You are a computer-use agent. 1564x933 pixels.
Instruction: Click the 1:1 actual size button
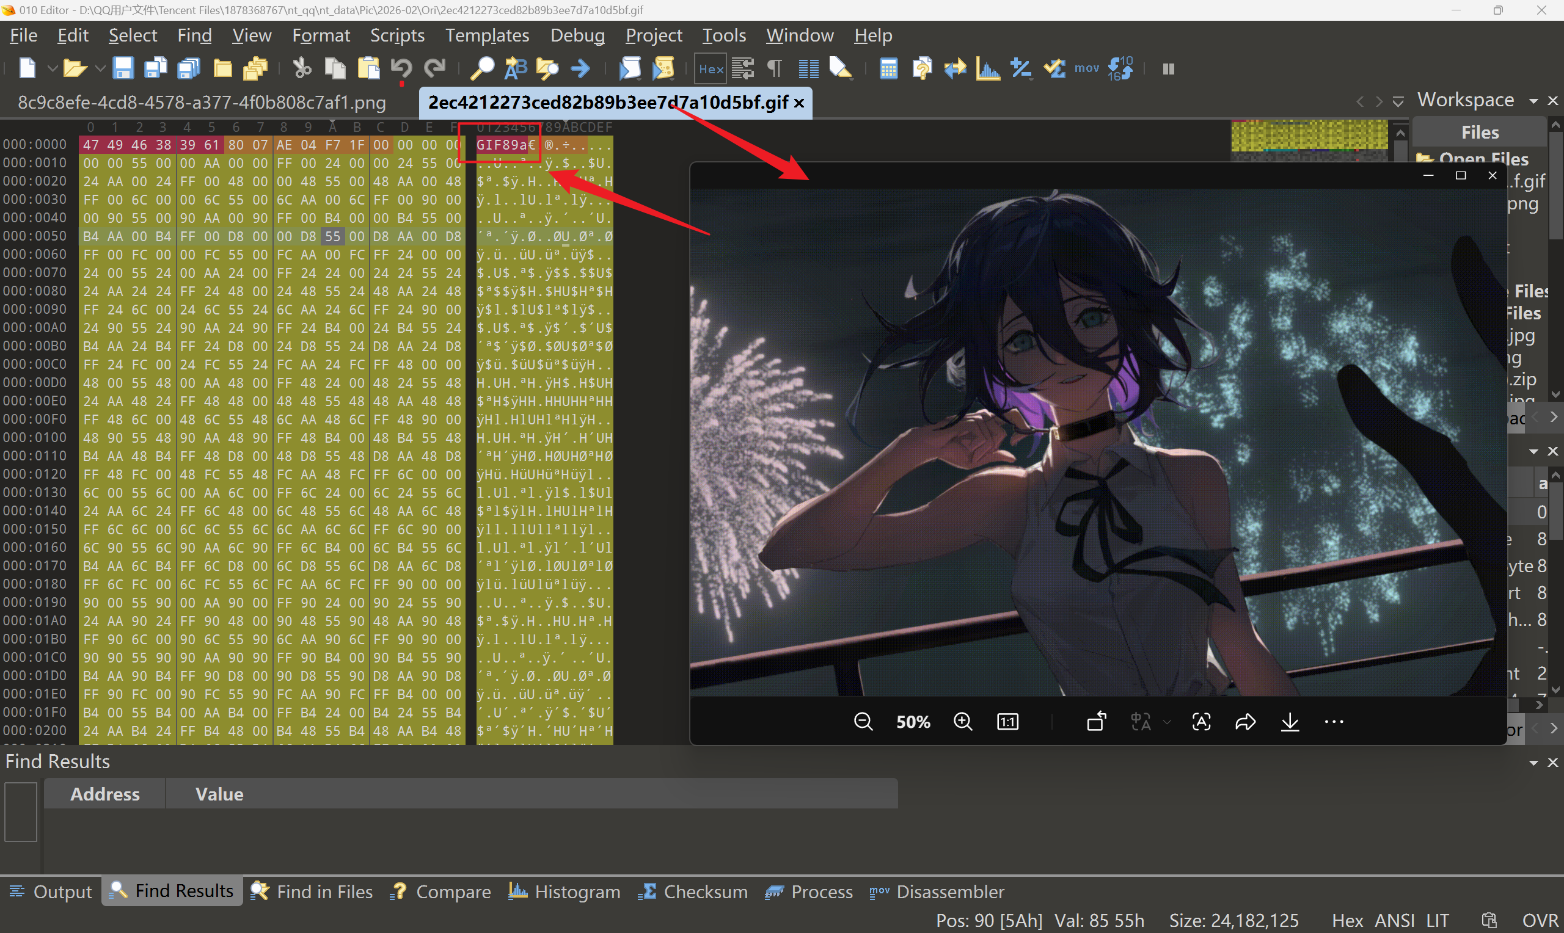click(1007, 722)
